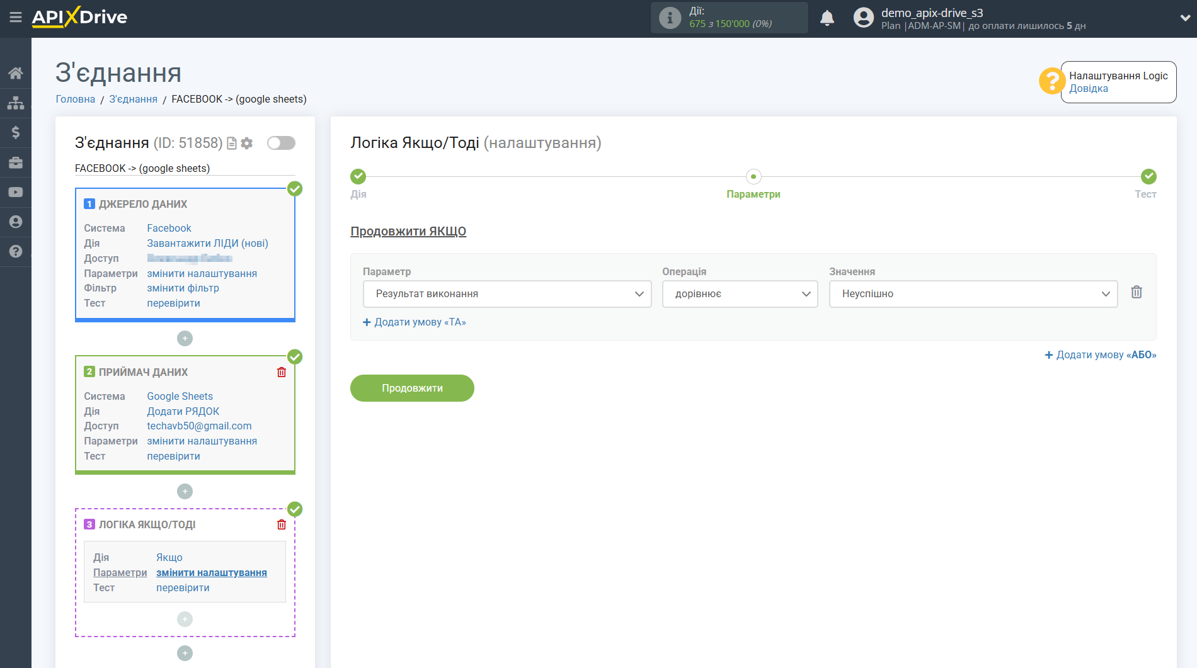Delete the ПРИЙМАЧ ДАНИХ block
This screenshot has height=668, width=1197.
(x=282, y=372)
